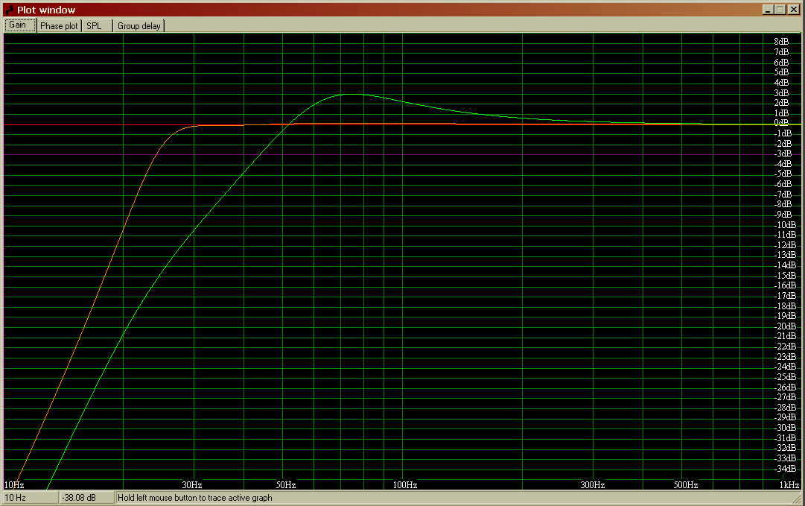Select the SPL tab

pyautogui.click(x=95, y=26)
